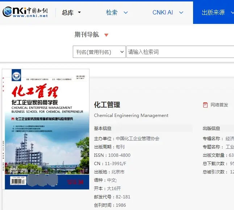
Task: Click the 期刊导航 heading
Action: tap(87, 35)
